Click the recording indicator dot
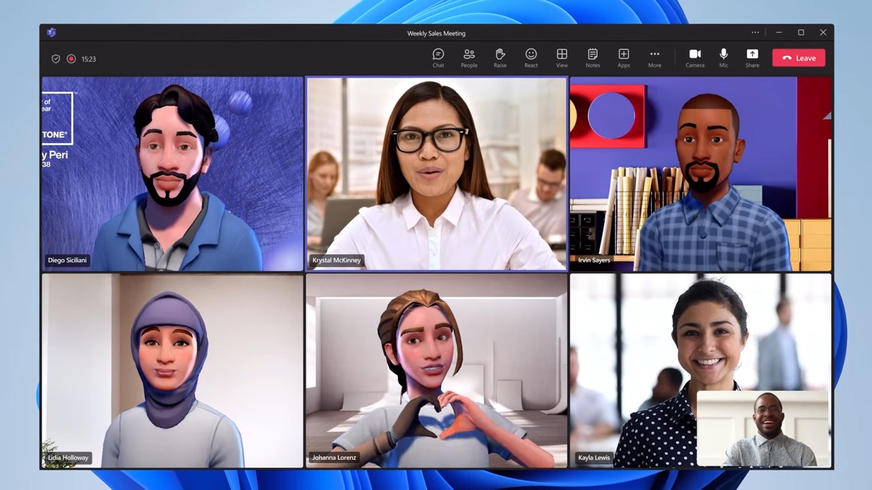872x490 pixels. (71, 59)
